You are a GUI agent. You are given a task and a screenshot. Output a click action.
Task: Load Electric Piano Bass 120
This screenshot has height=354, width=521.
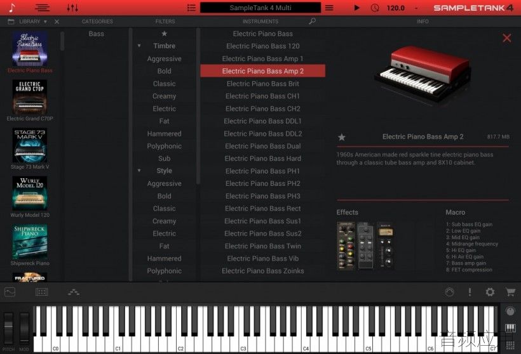pyautogui.click(x=263, y=46)
